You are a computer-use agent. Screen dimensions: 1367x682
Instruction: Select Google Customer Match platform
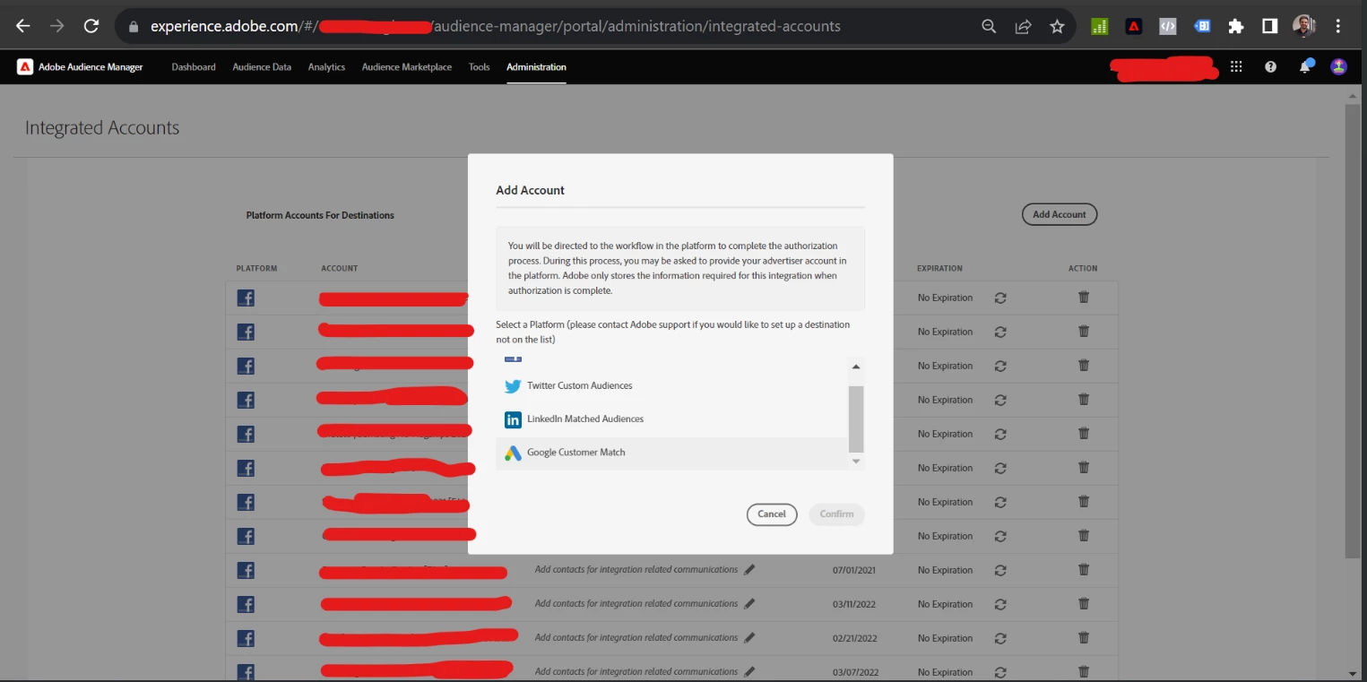coord(671,453)
